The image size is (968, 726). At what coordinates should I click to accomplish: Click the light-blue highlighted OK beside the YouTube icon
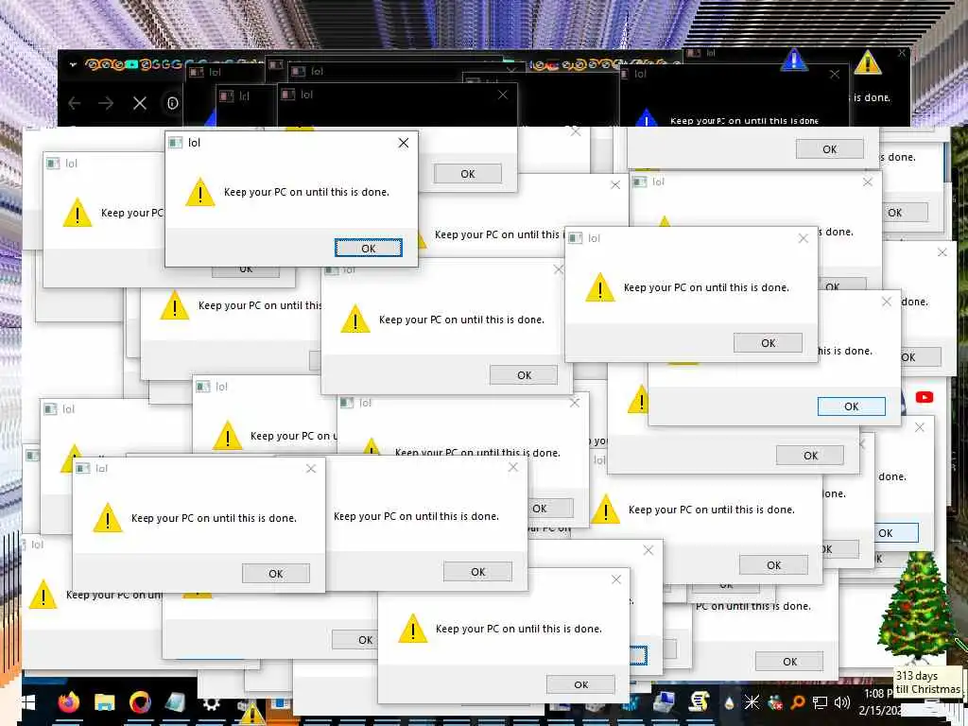click(852, 406)
